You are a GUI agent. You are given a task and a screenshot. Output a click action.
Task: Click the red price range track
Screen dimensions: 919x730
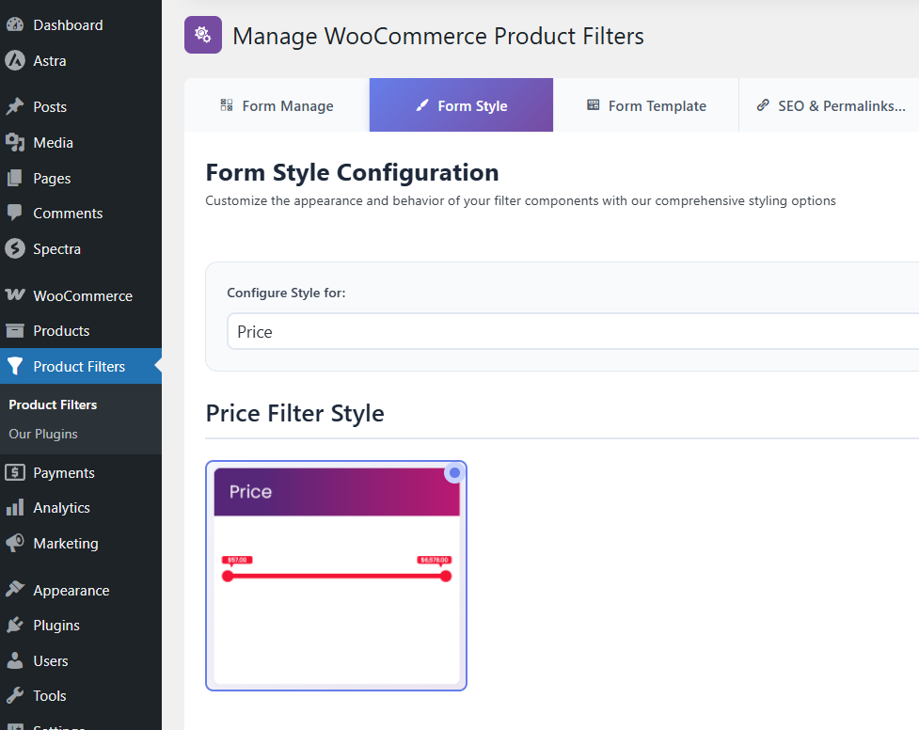337,577
